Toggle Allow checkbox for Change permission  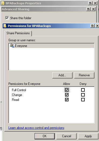click(x=67, y=95)
